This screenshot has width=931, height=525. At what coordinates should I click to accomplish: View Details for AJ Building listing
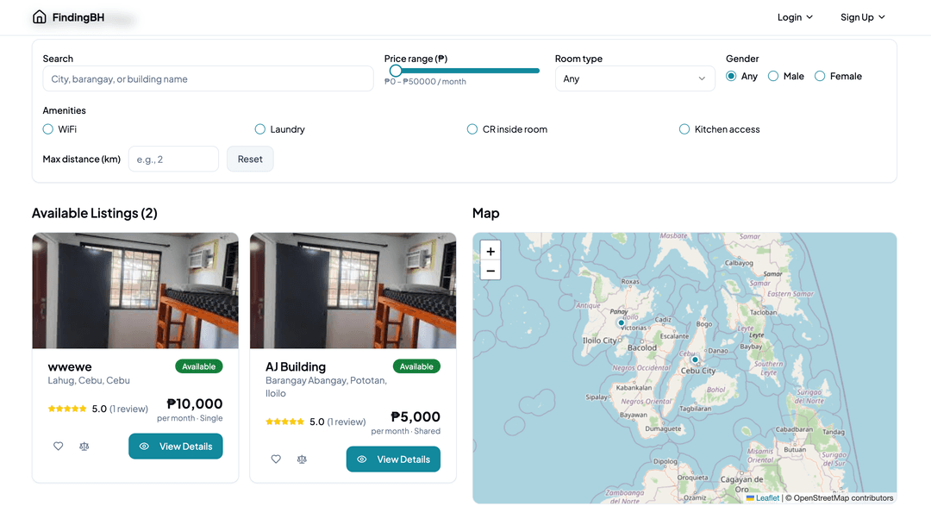tap(393, 459)
